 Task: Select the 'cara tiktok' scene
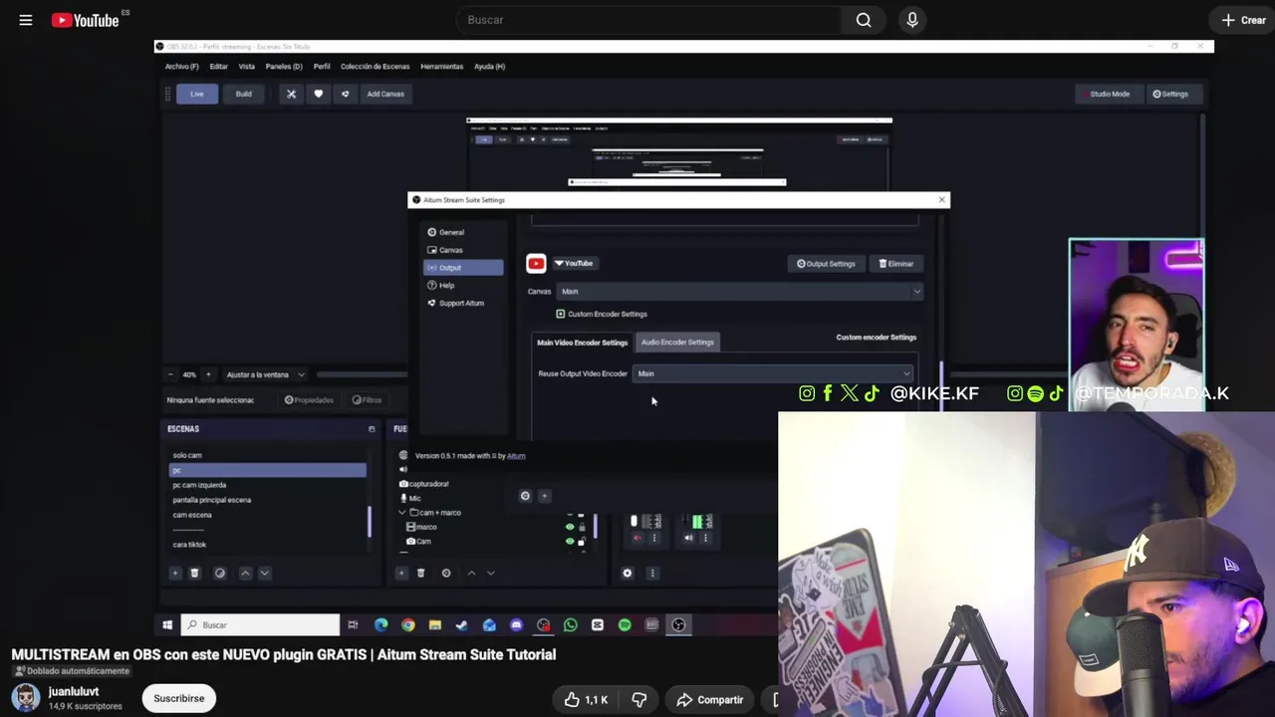tap(267, 545)
